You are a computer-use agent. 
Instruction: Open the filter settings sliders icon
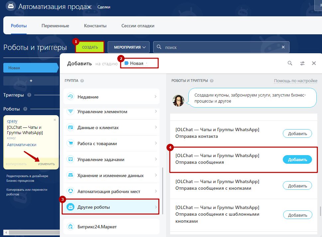tap(302, 63)
